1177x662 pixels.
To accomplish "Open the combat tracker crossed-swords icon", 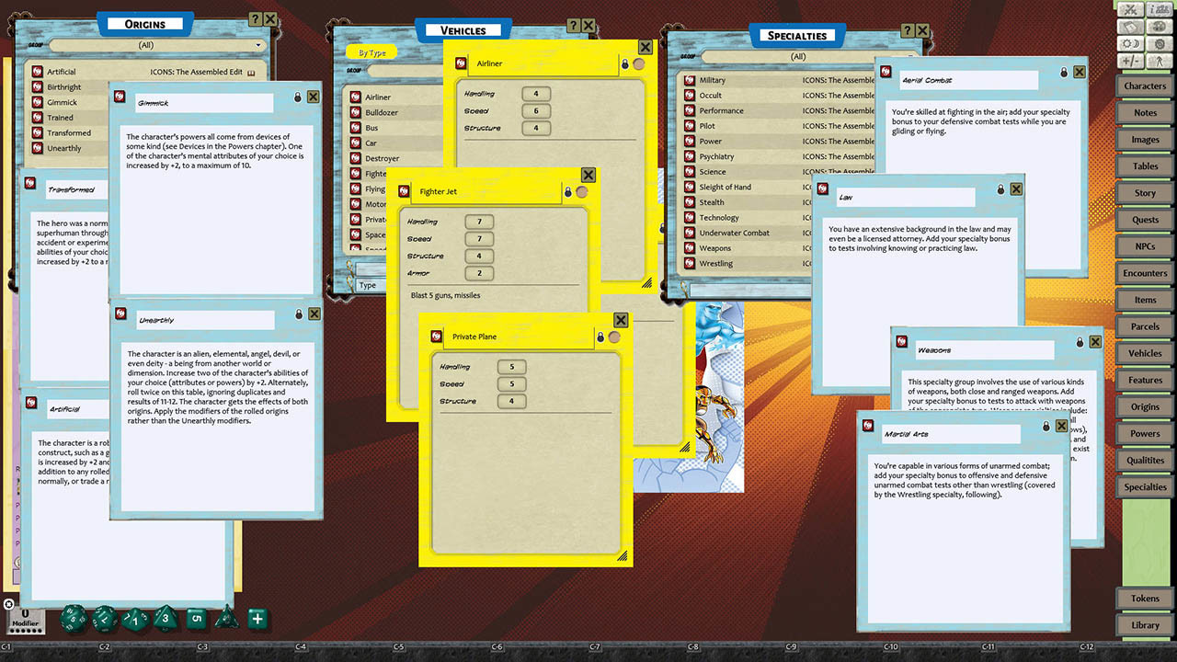I will pyautogui.click(x=1130, y=9).
